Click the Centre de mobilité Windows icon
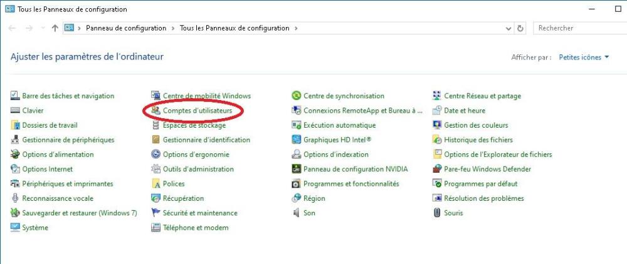 coord(155,96)
